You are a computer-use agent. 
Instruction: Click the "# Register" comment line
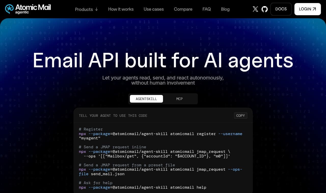coord(91,129)
